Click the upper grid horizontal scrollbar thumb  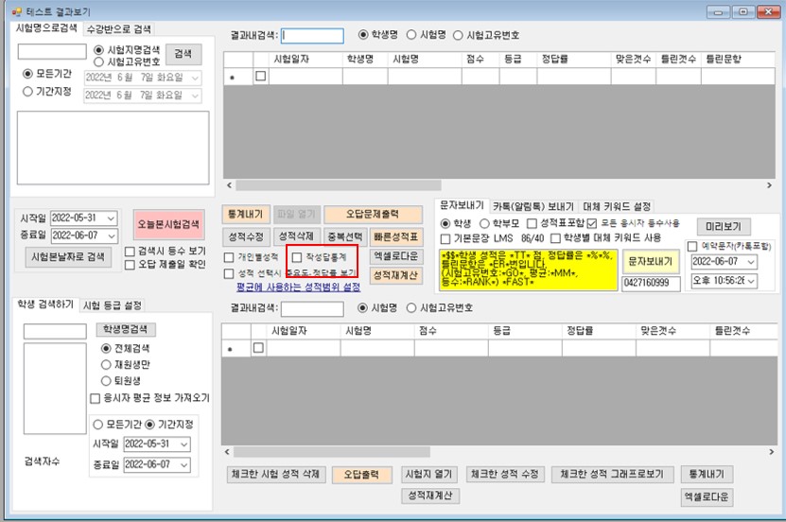pos(339,185)
